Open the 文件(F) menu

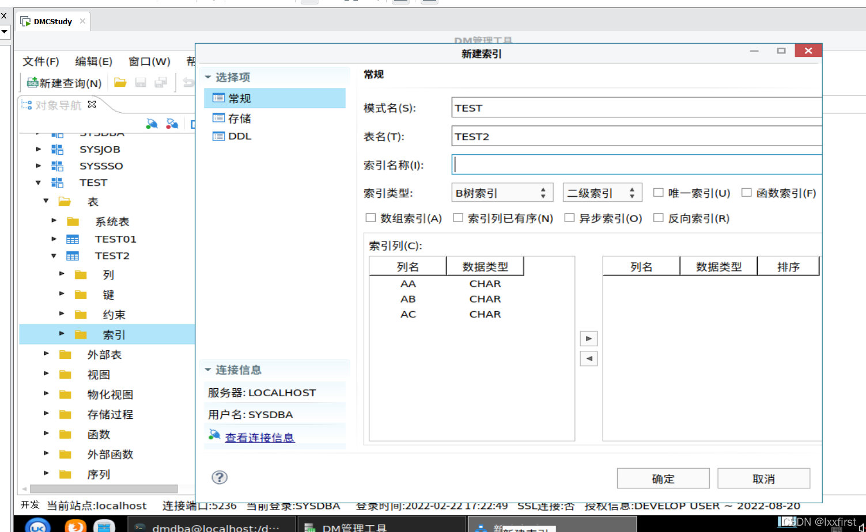pos(40,61)
